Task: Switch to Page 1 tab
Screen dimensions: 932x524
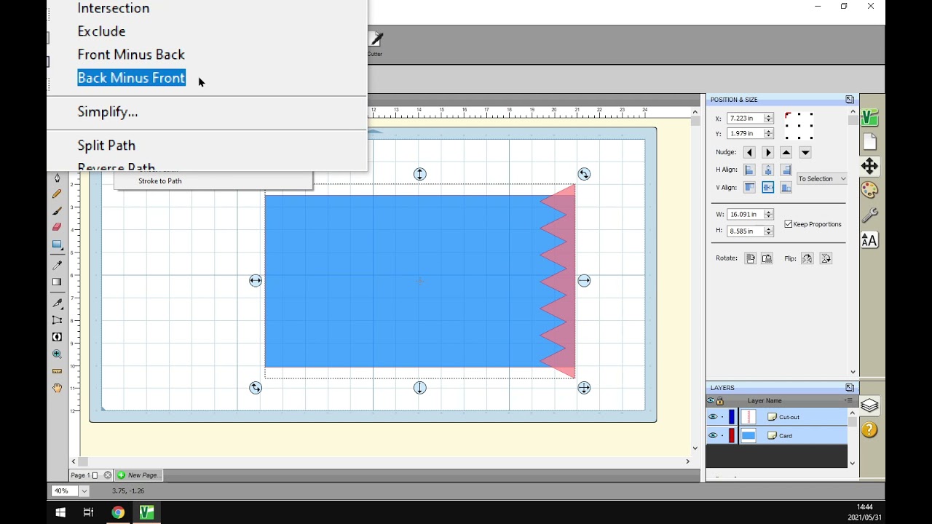Action: pos(79,475)
